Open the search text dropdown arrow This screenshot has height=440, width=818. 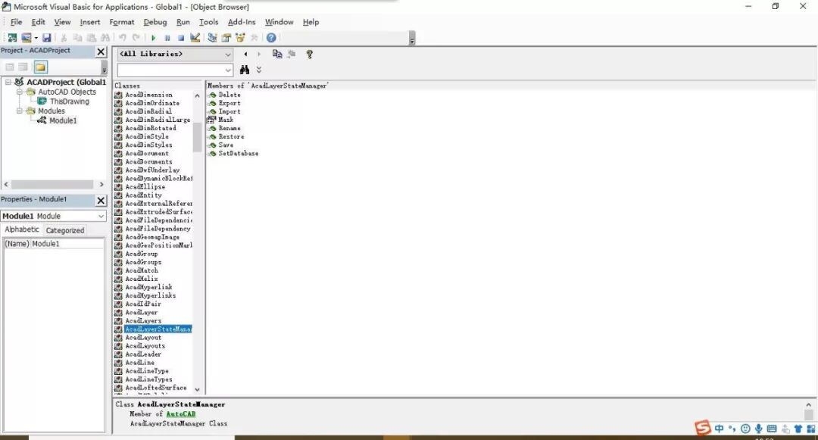coord(227,70)
